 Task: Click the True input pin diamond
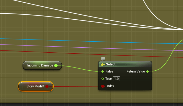click(103, 79)
